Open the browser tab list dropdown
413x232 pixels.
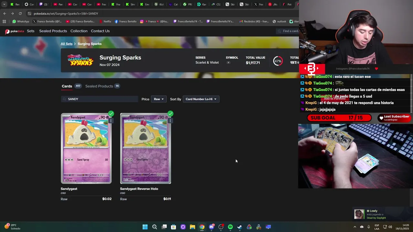(4, 5)
